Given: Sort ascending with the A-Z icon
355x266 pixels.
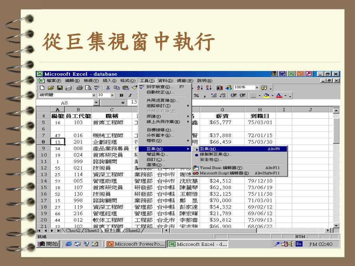Looking at the screenshot, I should coord(200,88).
